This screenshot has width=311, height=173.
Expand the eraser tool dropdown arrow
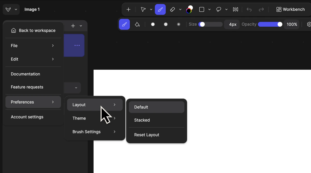(180, 10)
